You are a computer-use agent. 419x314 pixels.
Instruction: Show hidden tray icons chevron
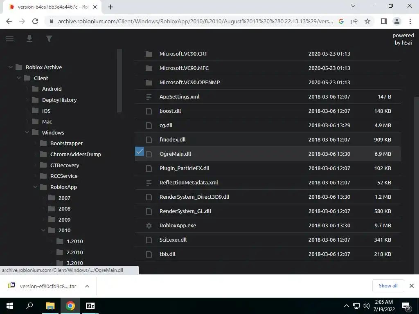(346, 306)
